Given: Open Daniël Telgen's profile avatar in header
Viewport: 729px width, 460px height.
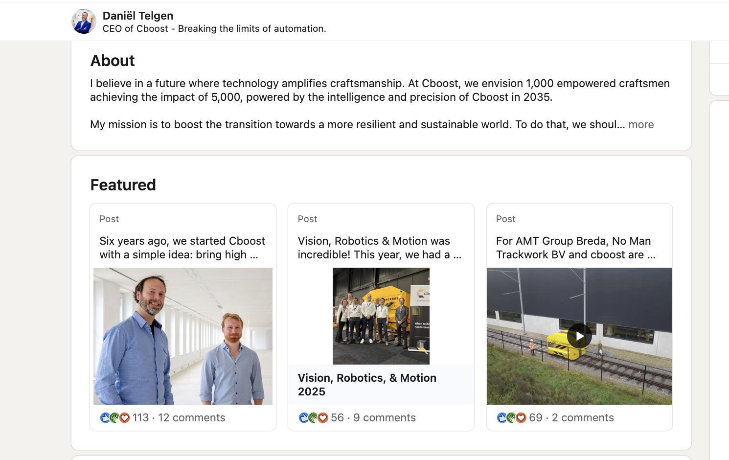Looking at the screenshot, I should click(84, 22).
